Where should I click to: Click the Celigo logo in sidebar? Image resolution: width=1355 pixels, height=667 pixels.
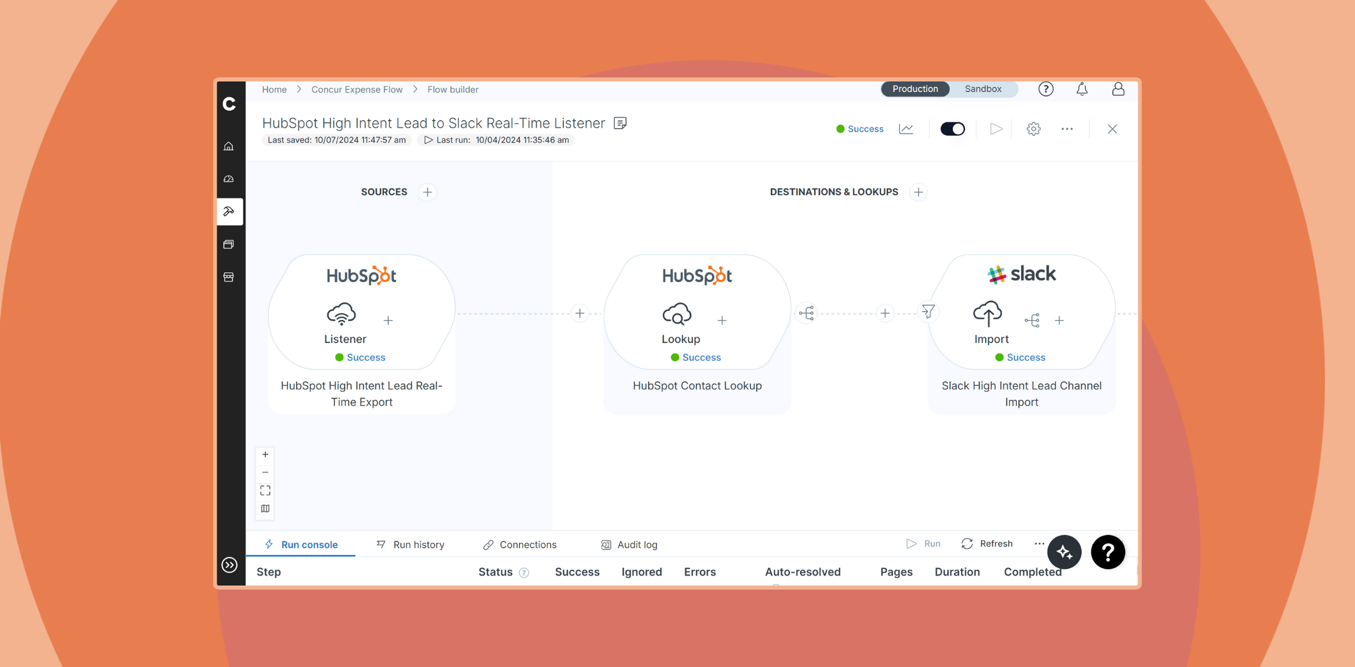pos(229,104)
